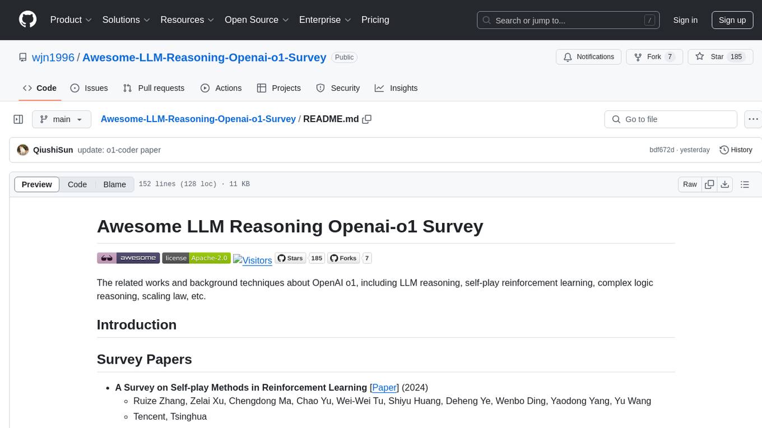The height and width of the screenshot is (428, 762).
Task: Switch to the Insights tab
Action: pos(396,88)
